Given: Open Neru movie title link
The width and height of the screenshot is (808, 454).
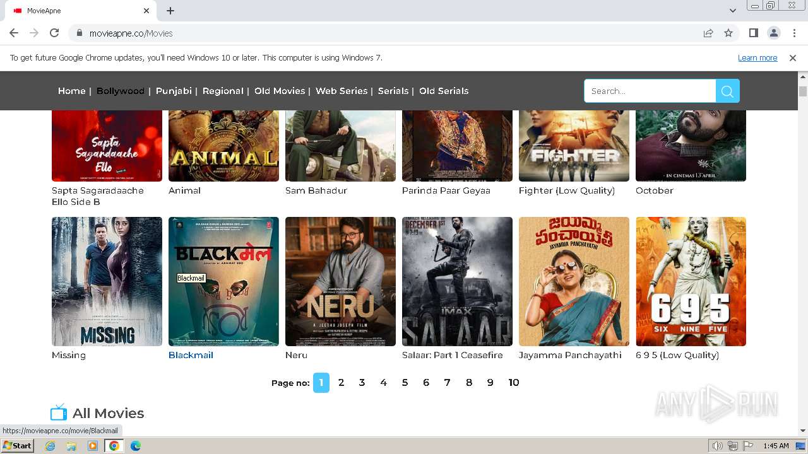Looking at the screenshot, I should [x=296, y=355].
